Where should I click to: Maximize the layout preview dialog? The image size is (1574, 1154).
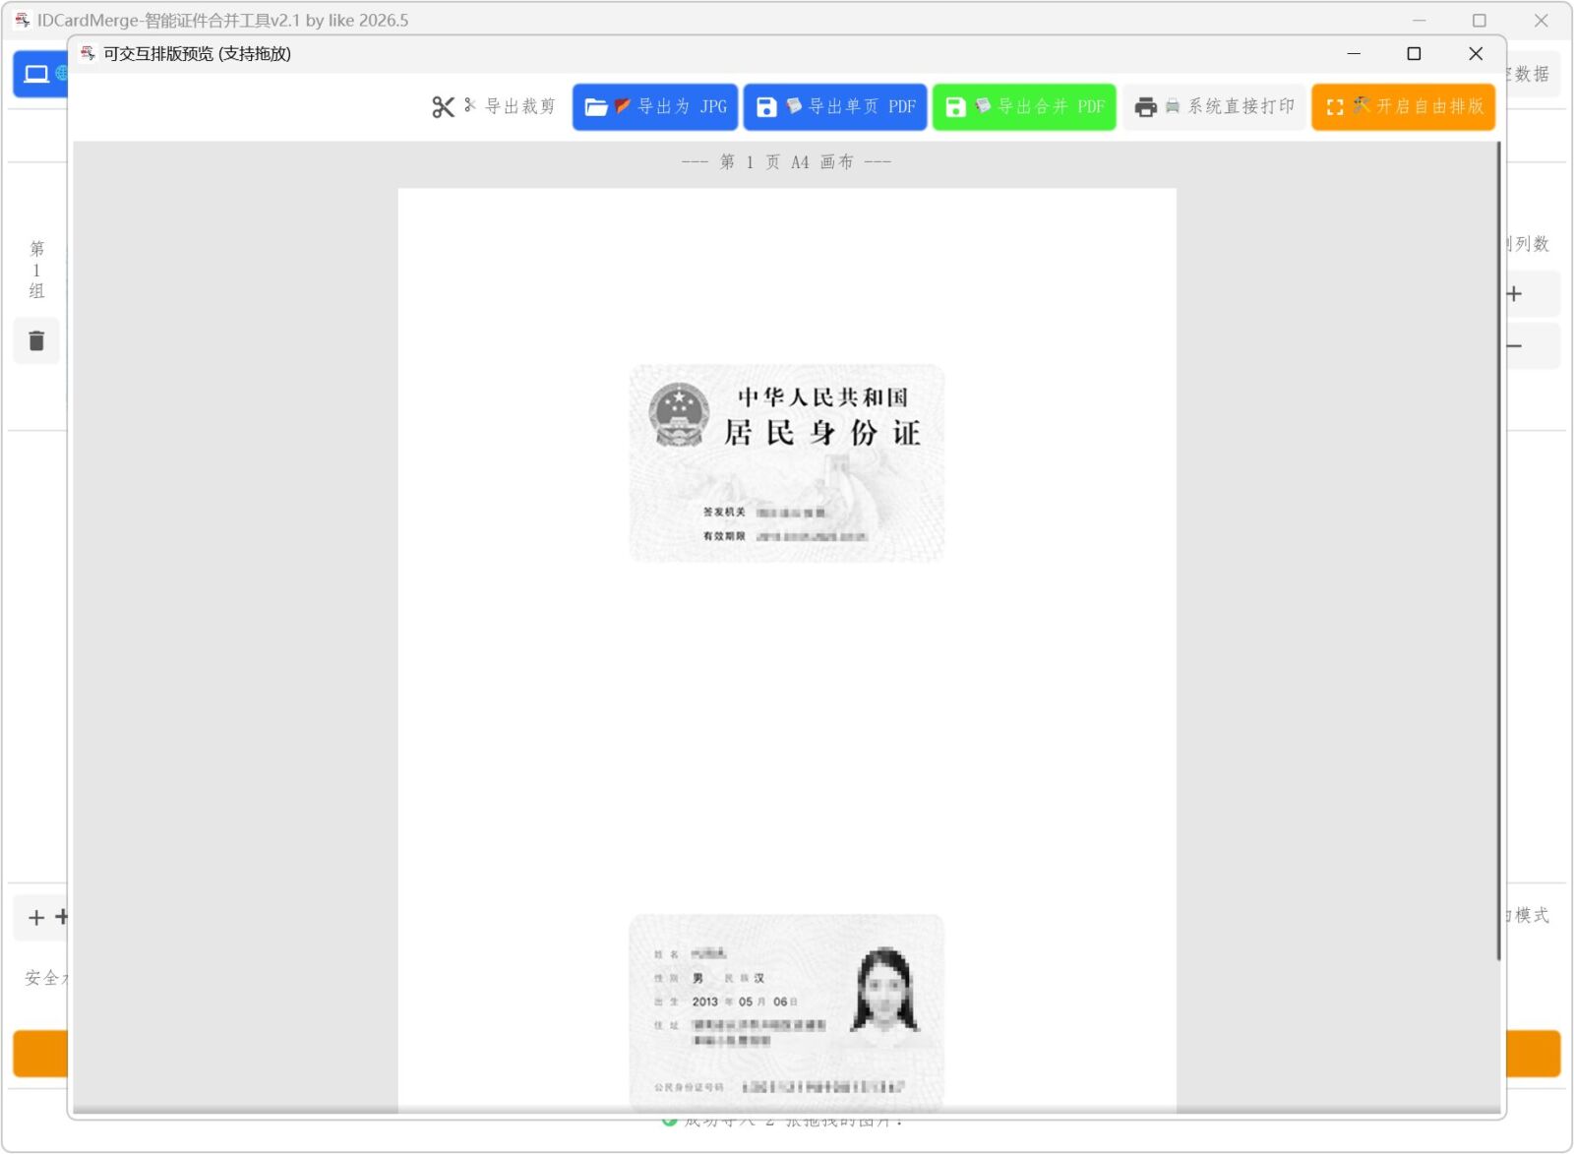coord(1414,54)
